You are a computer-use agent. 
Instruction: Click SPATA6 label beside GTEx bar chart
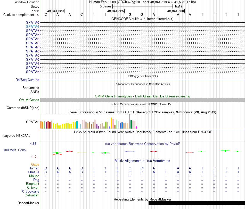pyautogui.click(x=32, y=122)
